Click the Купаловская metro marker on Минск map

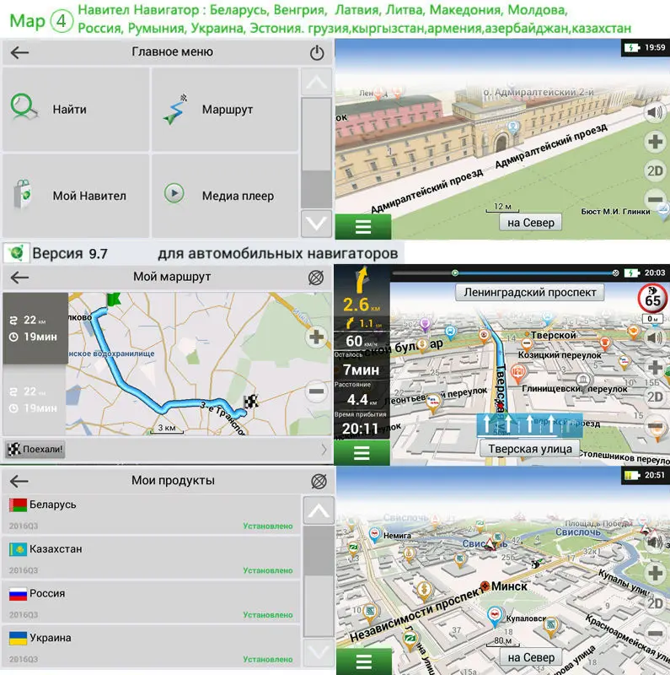tap(494, 616)
